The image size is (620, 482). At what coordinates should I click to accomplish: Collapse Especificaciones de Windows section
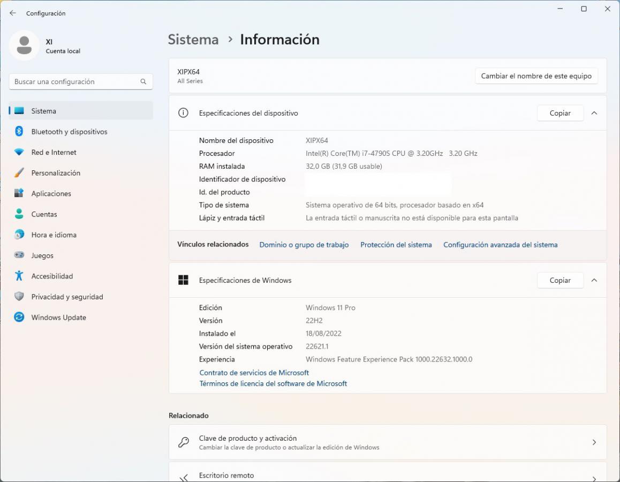click(x=594, y=280)
